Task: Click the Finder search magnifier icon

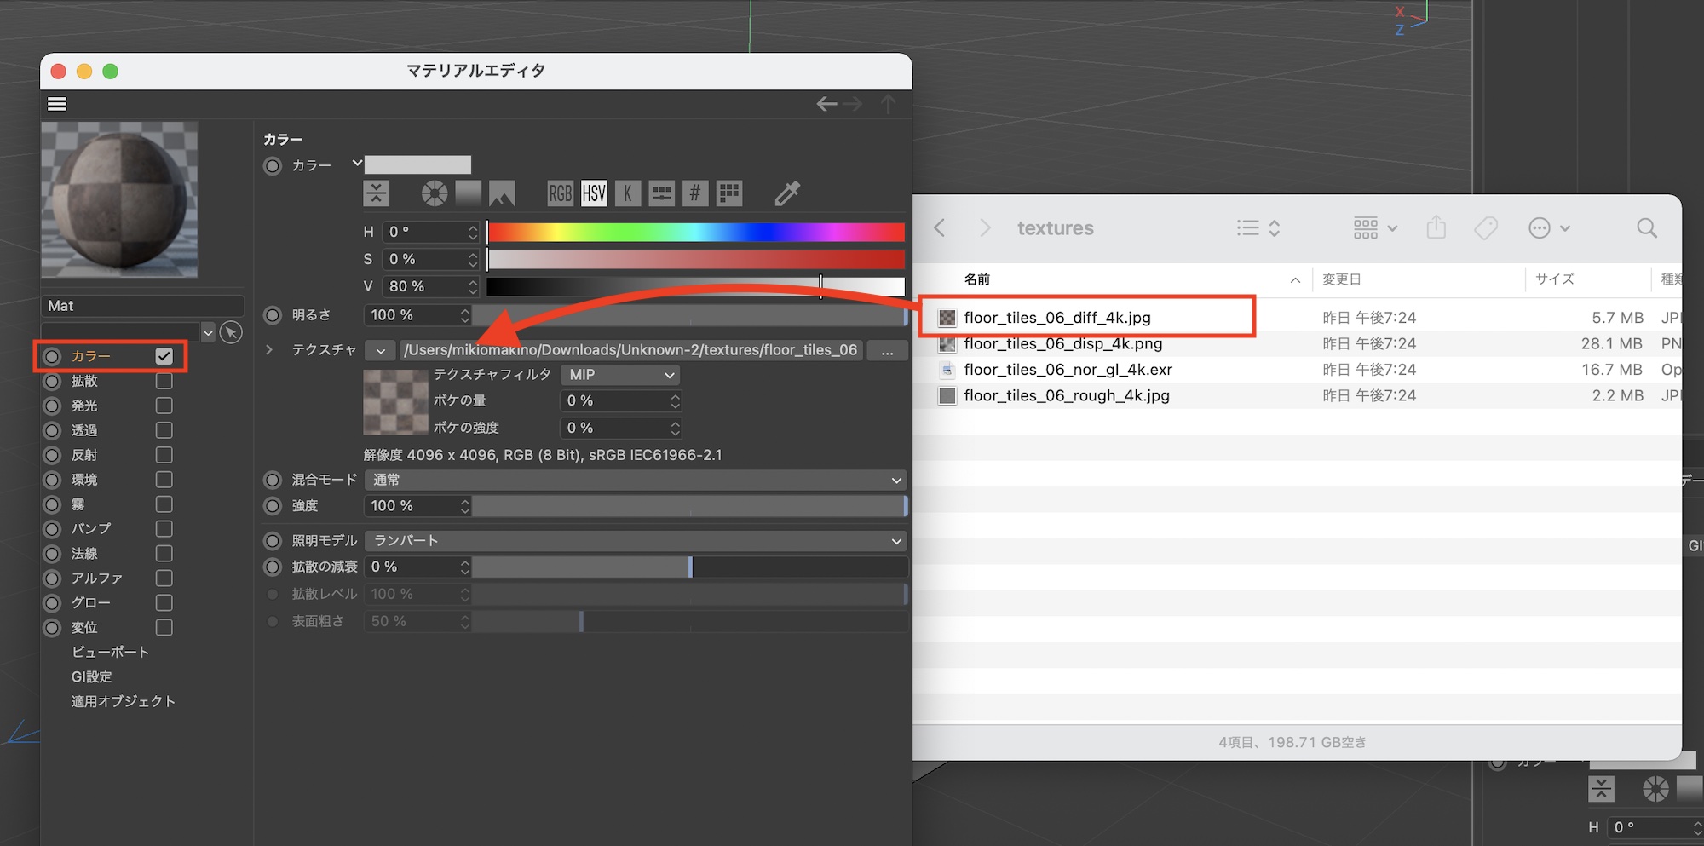Action: pos(1646,228)
